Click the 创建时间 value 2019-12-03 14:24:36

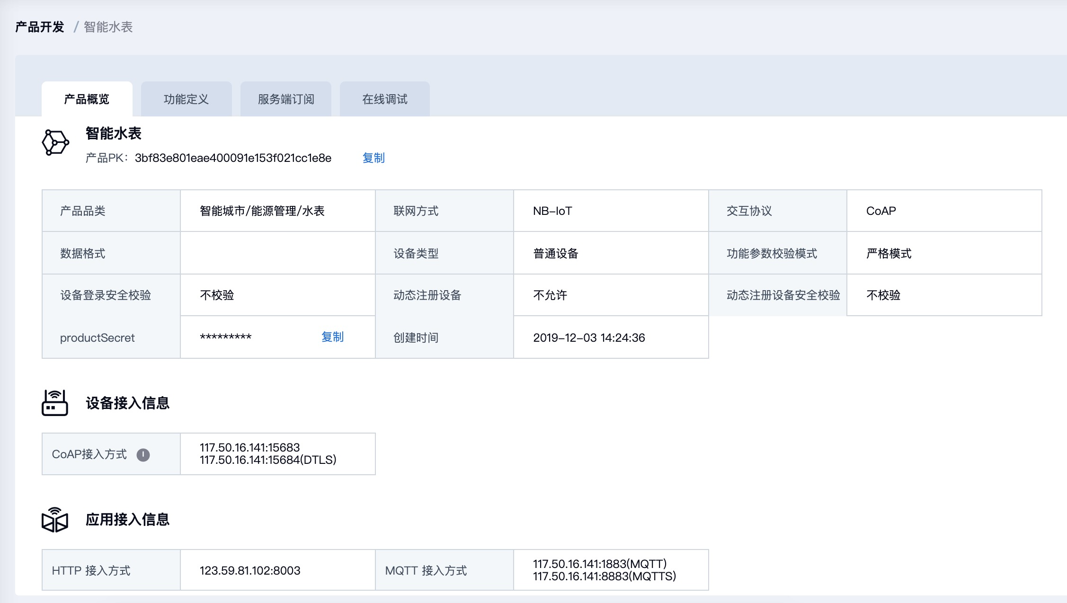click(x=589, y=337)
